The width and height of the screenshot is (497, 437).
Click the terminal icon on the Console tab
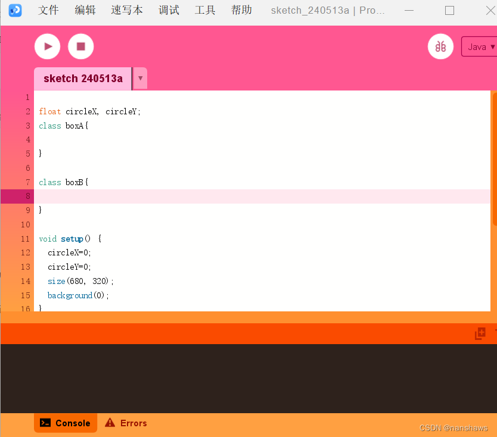pyautogui.click(x=45, y=423)
